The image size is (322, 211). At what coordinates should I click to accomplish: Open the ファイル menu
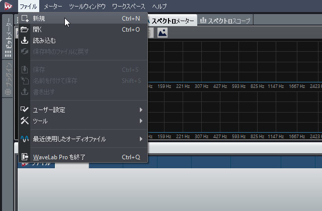[x=28, y=7]
